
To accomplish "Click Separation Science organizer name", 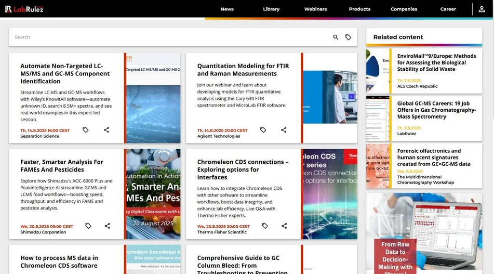I will tap(39, 136).
